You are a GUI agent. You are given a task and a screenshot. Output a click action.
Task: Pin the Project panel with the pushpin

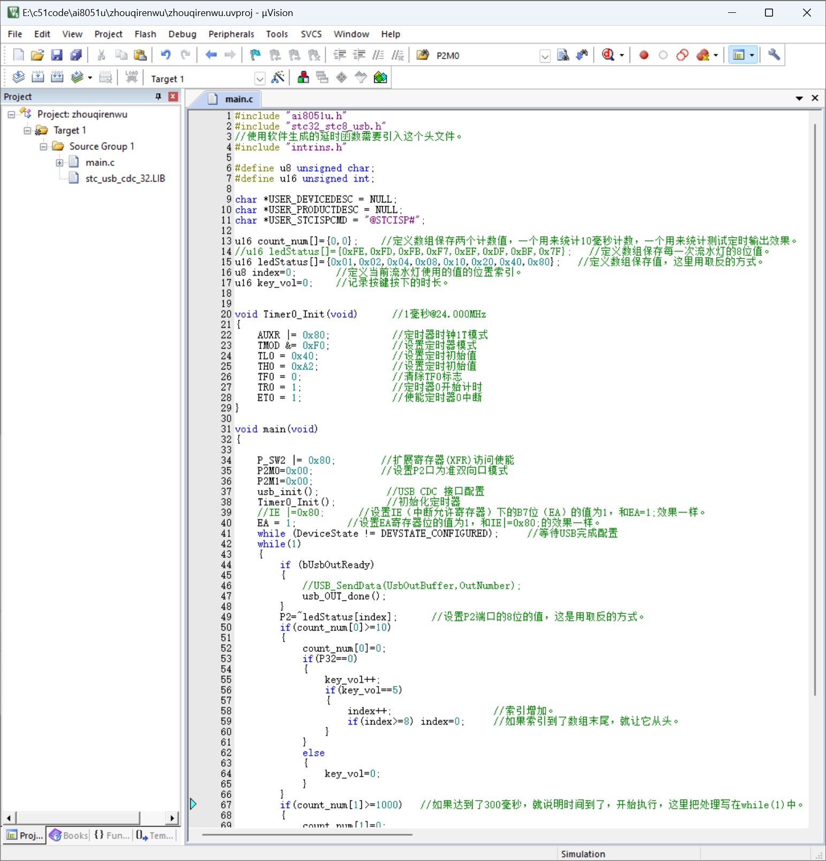(158, 96)
